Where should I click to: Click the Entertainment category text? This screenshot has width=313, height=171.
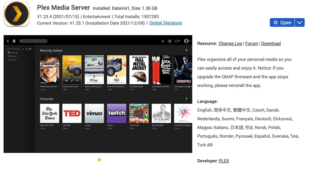pos(97,17)
